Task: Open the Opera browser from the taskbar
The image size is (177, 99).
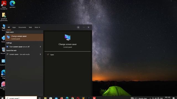Action: point(78,98)
